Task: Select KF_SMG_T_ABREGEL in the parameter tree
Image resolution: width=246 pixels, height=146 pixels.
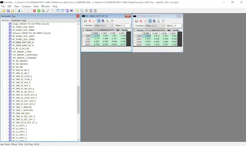Action: pyautogui.click(x=22, y=107)
